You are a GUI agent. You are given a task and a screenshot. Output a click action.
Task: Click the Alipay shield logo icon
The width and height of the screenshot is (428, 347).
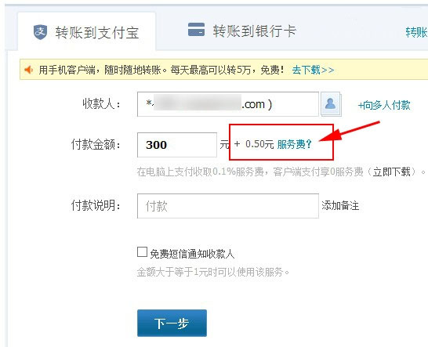coord(40,32)
